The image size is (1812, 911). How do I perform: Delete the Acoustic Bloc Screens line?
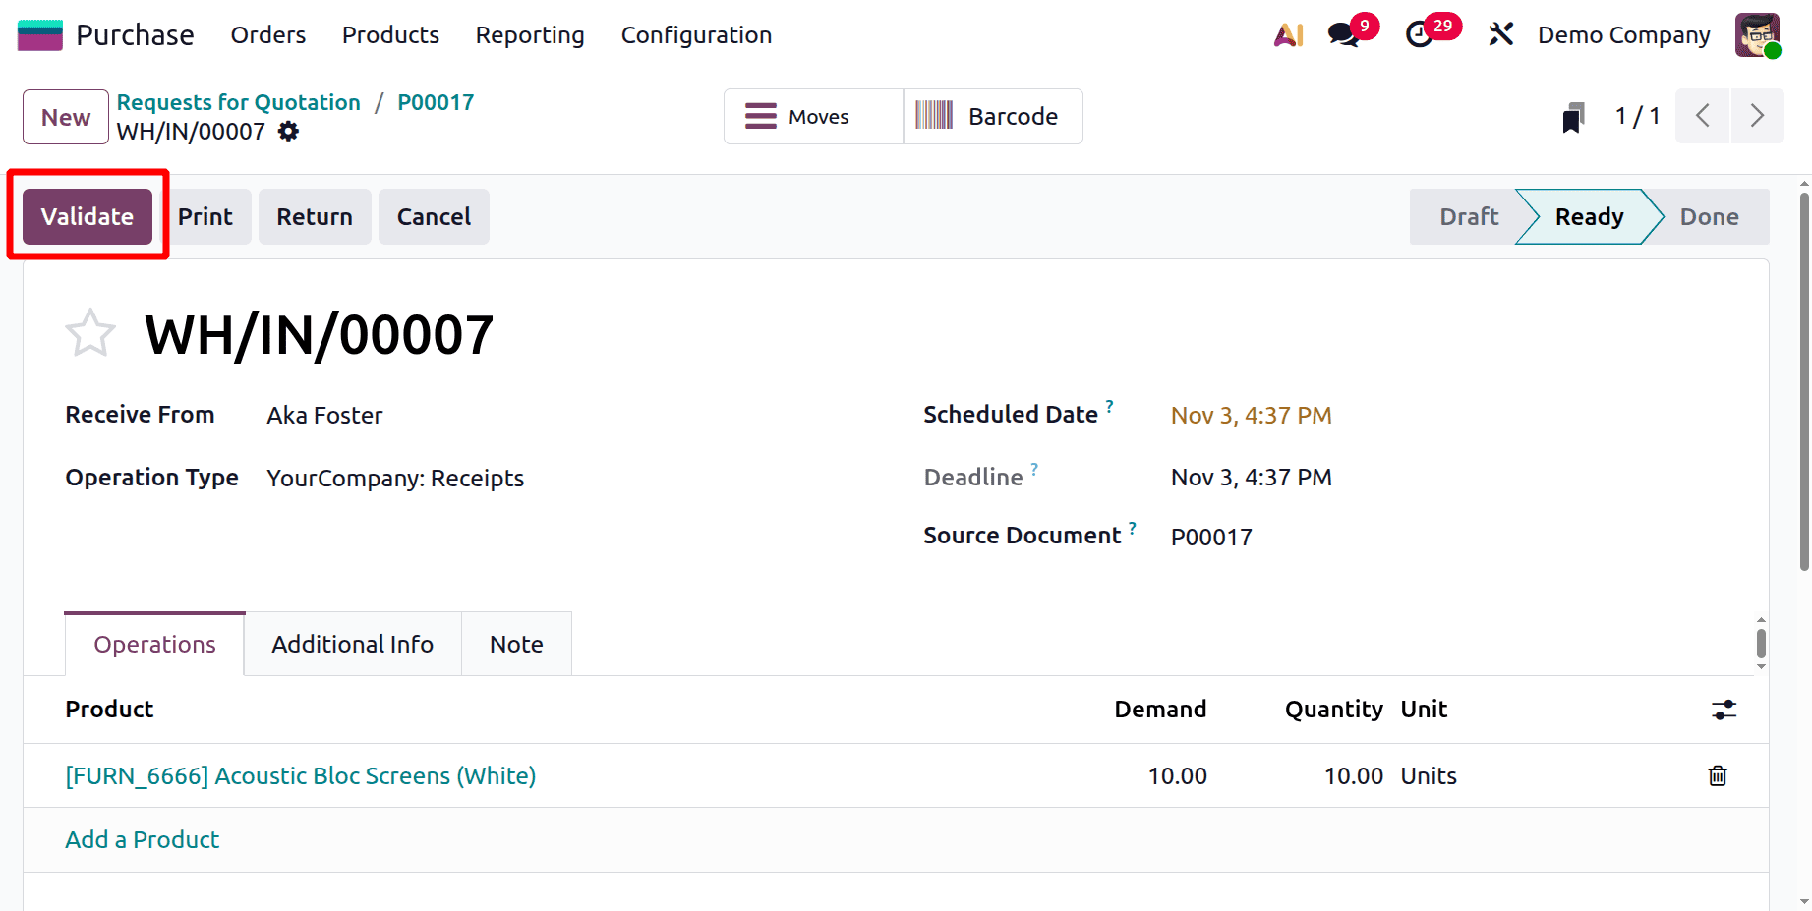[x=1717, y=775]
